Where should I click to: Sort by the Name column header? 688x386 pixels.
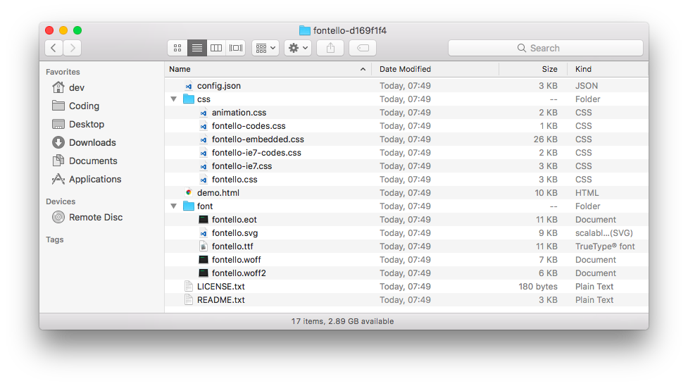click(268, 69)
